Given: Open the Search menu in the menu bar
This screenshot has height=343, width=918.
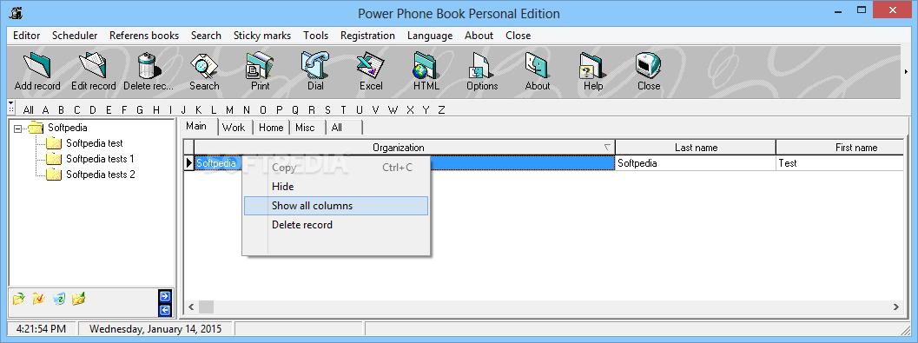Looking at the screenshot, I should click(206, 35).
